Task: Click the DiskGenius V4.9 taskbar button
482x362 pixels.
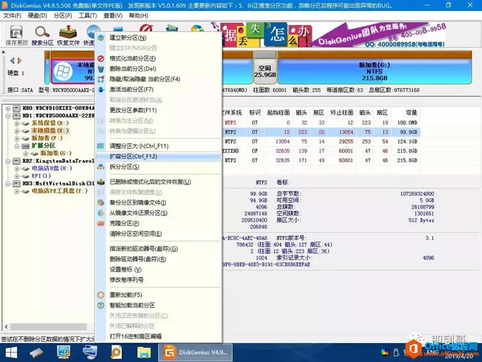Action: [x=195, y=353]
